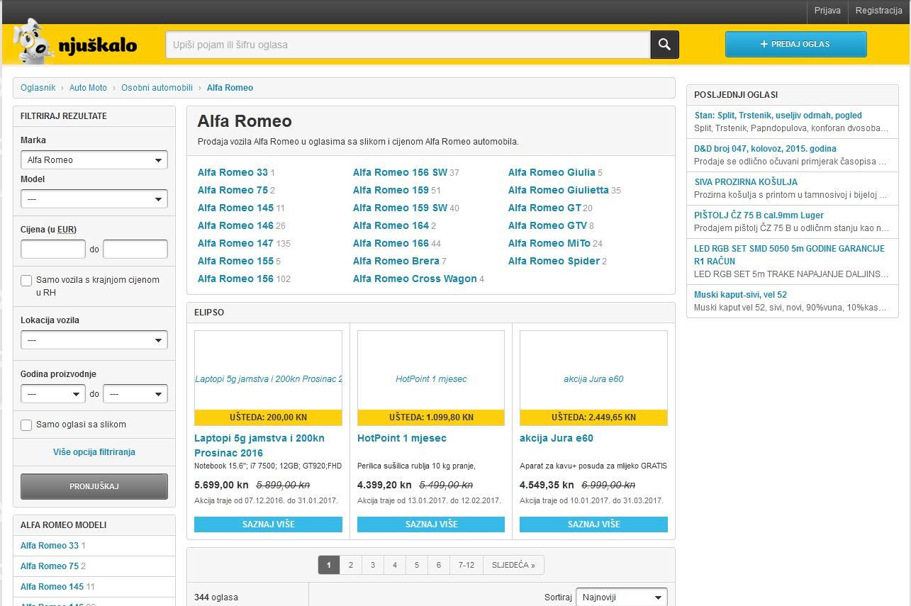Click Saznaj više under Laptopi offer
911x606 pixels.
click(268, 524)
